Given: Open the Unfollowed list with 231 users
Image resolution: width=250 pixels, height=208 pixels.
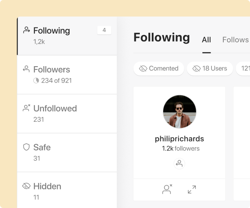Looking at the screenshot, I should click(x=67, y=114).
